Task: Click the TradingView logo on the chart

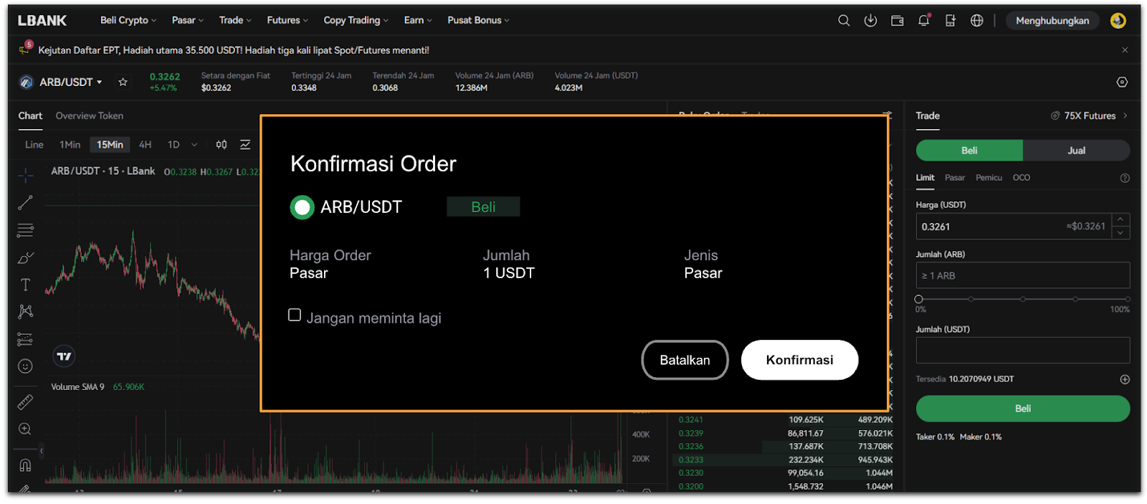Action: [65, 356]
